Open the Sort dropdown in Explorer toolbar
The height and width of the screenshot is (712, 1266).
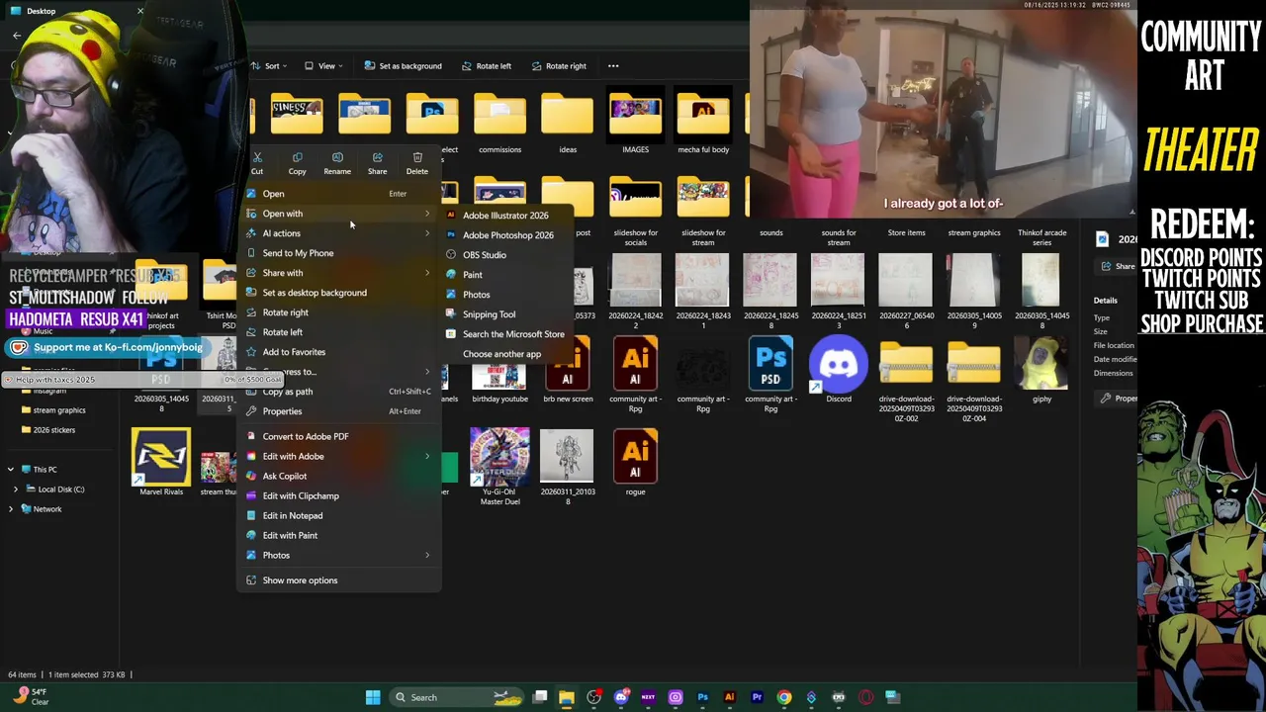tap(269, 66)
